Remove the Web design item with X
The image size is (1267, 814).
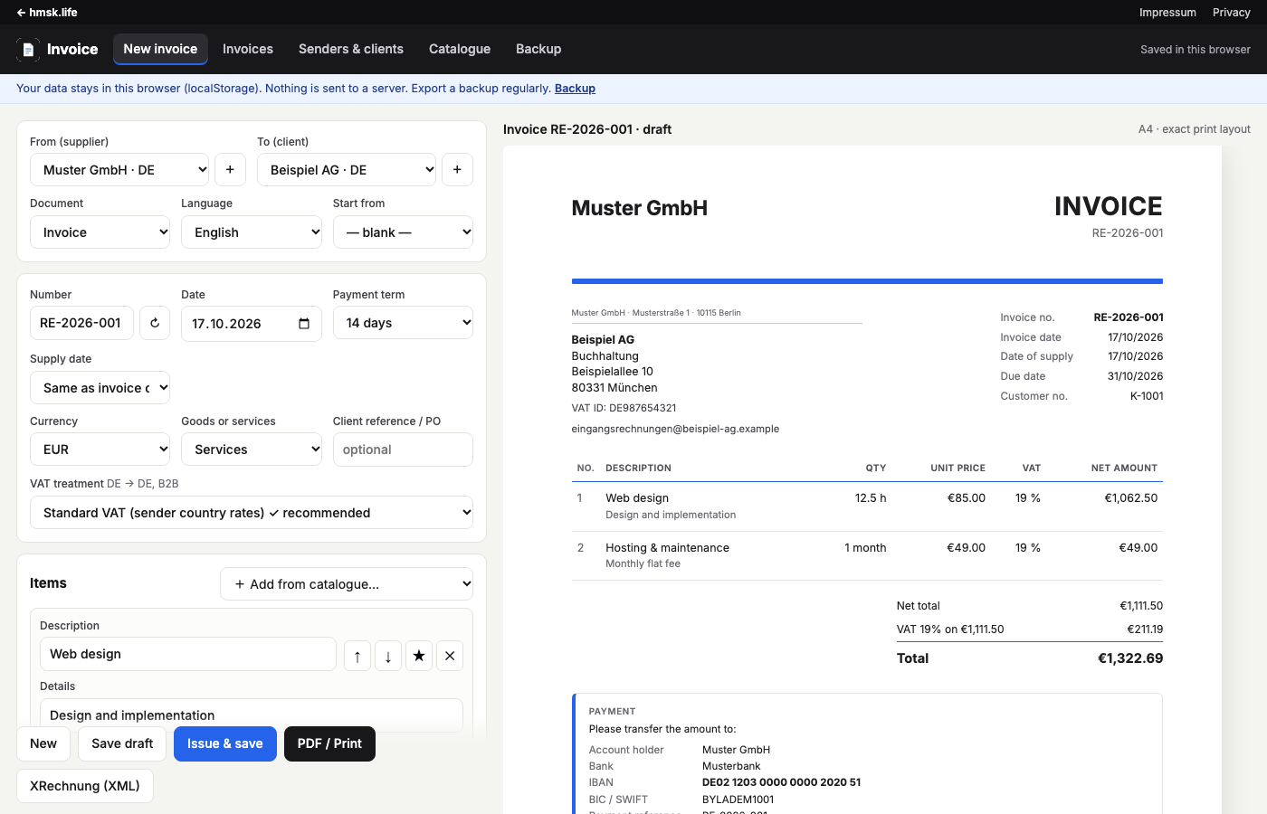(x=450, y=656)
